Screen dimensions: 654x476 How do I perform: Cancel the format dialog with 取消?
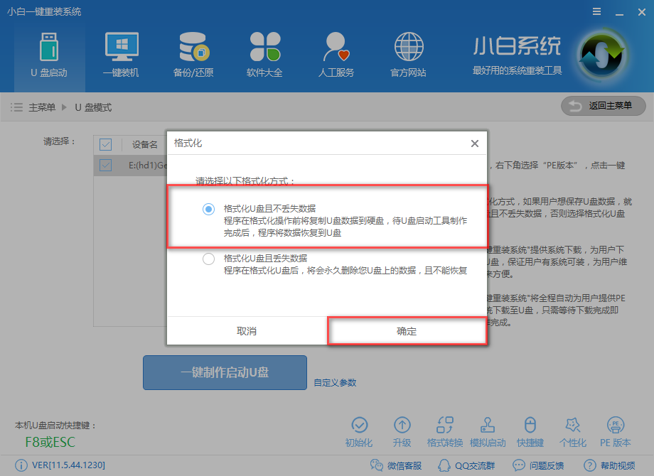247,330
